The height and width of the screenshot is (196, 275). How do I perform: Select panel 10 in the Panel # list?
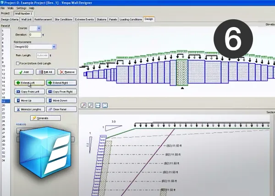6,66
